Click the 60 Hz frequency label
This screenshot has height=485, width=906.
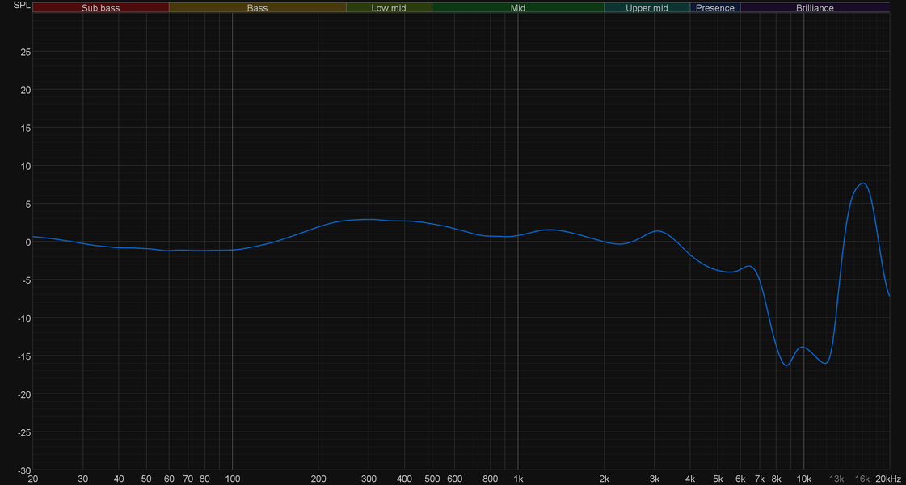click(169, 479)
